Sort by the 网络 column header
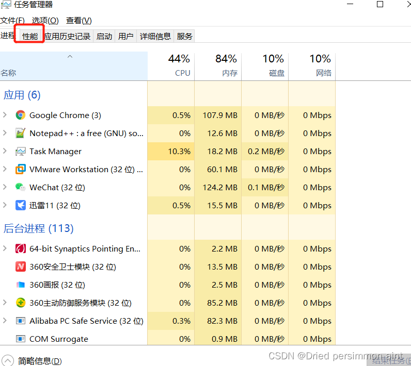 [x=312, y=66]
